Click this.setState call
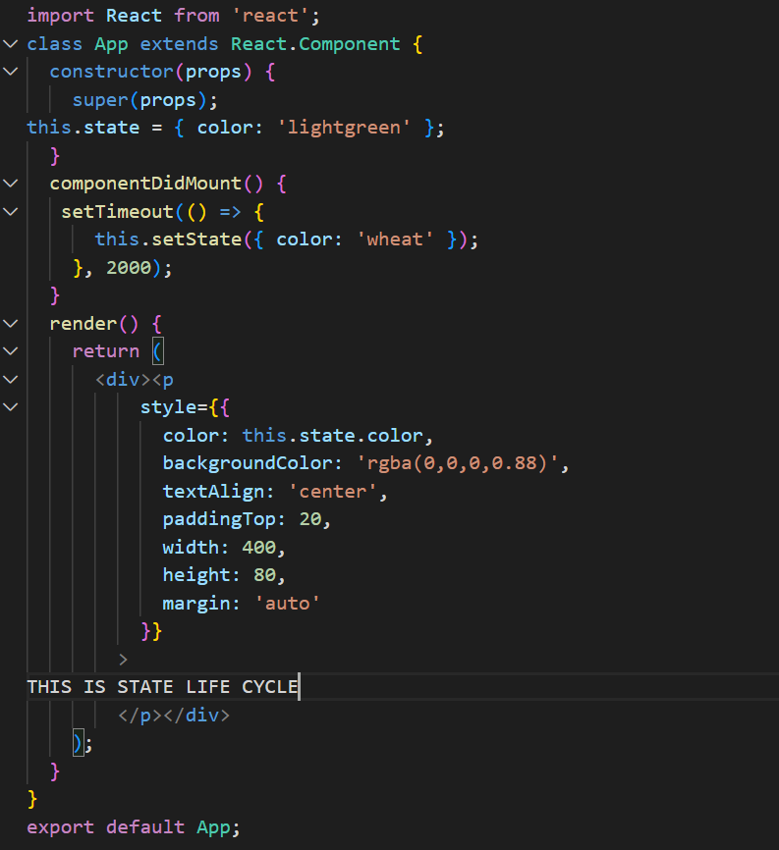This screenshot has width=779, height=850. [168, 239]
